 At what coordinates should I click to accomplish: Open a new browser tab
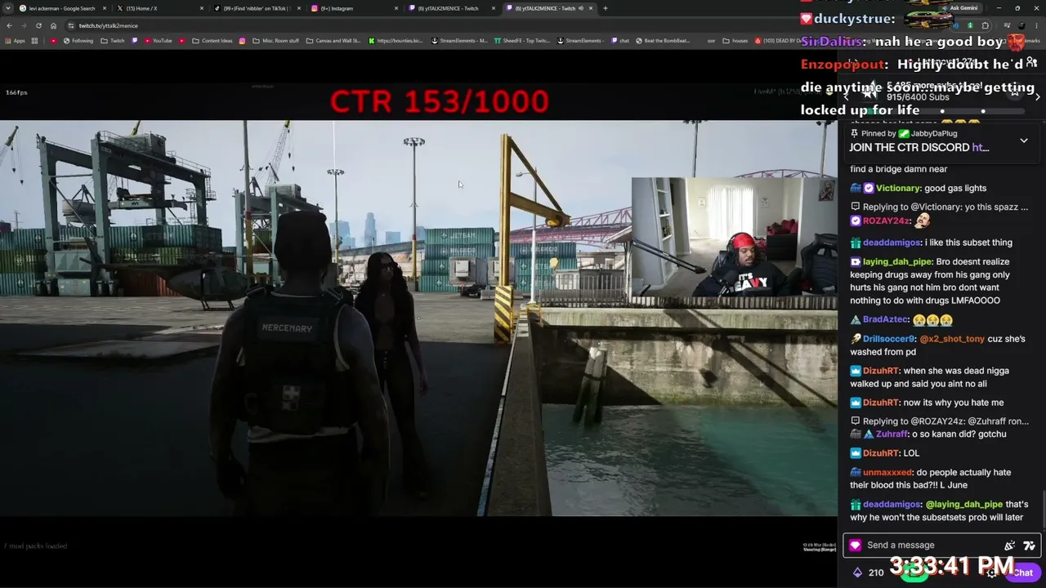606,8
